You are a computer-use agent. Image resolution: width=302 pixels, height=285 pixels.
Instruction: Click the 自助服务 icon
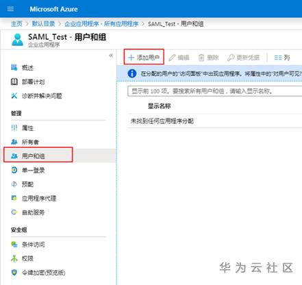click(x=14, y=212)
